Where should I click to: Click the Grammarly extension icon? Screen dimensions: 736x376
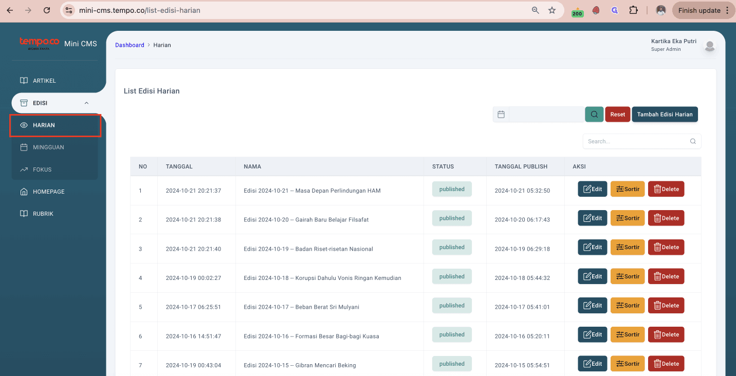pos(615,10)
